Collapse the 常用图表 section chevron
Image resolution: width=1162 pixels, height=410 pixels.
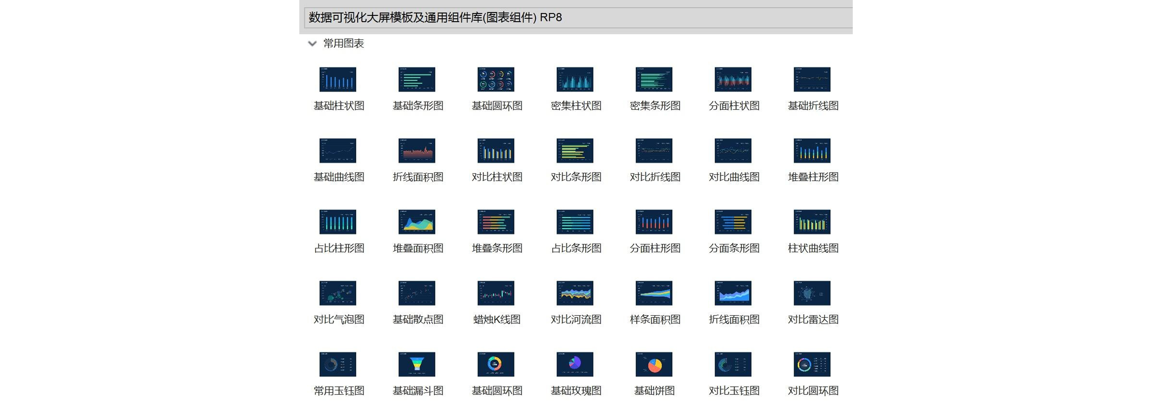[x=312, y=44]
